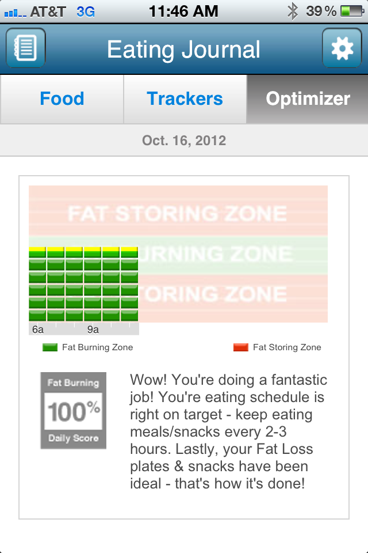Tap the green fat burning bar chart
368x553 pixels.
[x=83, y=284]
